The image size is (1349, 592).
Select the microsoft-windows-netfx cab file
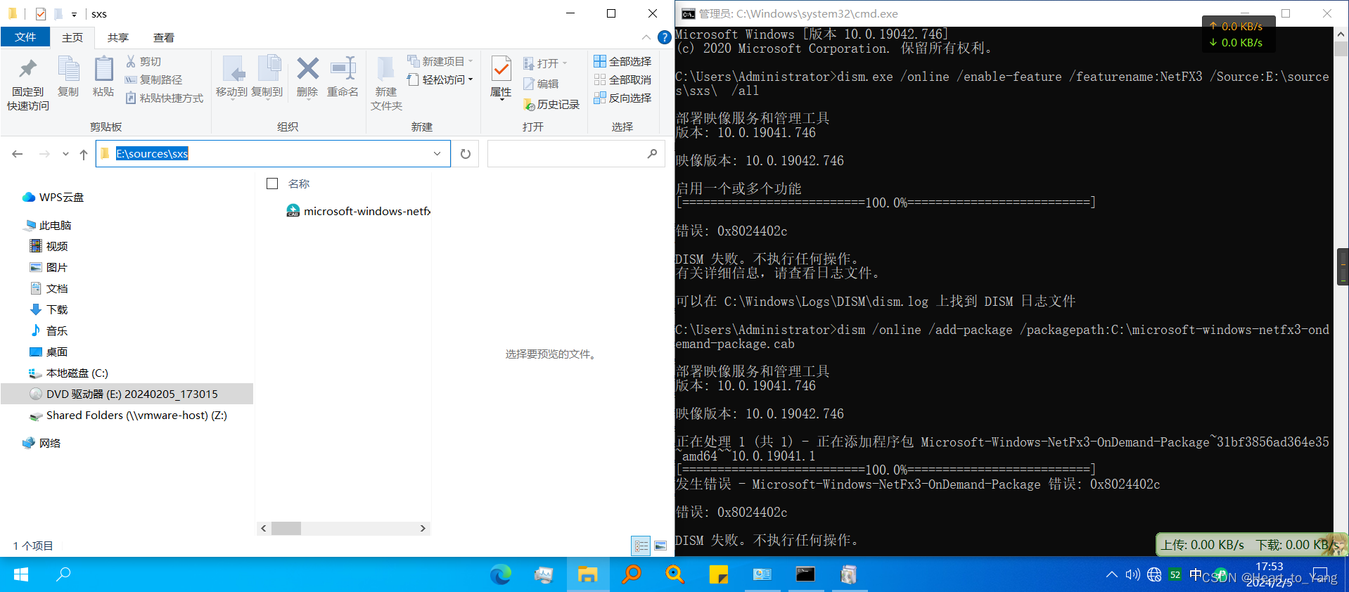point(359,211)
